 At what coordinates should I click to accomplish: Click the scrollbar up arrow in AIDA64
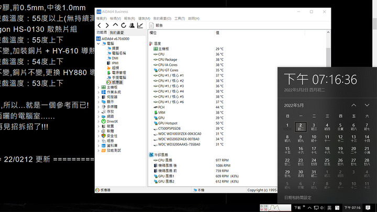328,32
